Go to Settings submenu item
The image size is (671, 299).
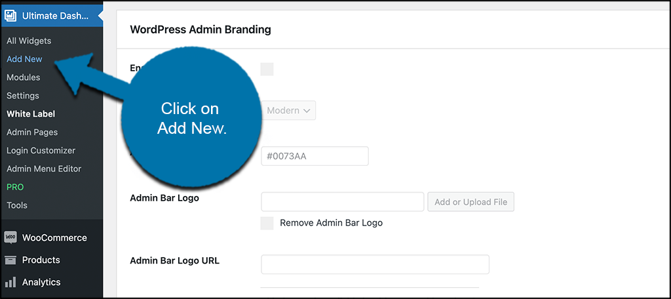[23, 96]
